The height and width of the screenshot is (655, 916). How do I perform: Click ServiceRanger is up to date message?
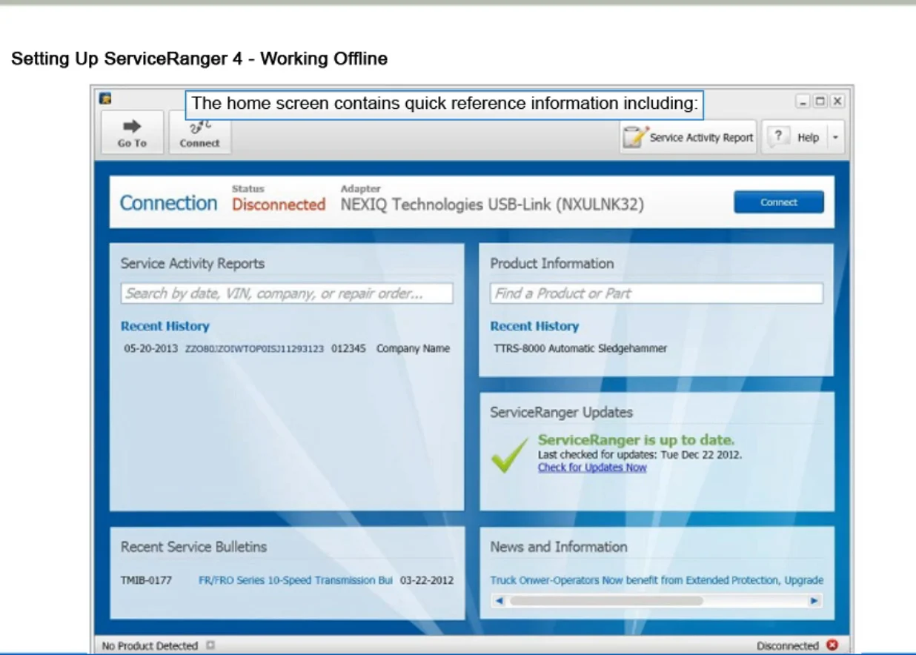[x=637, y=440]
